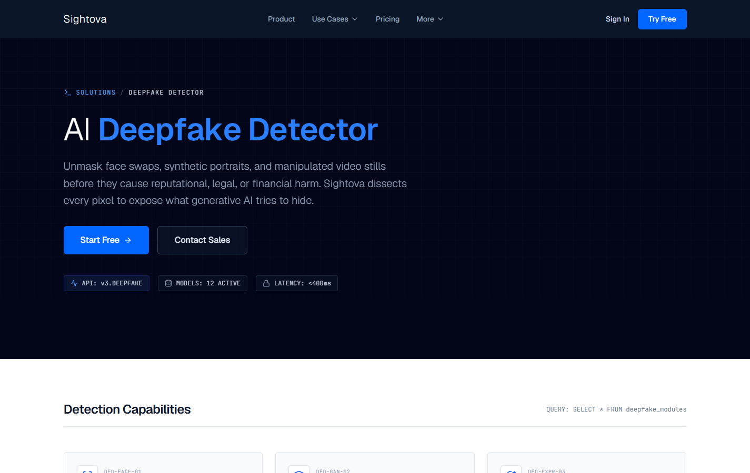
Task: Click the paragraph starting 'Unmask face swaps'
Action: click(x=235, y=183)
